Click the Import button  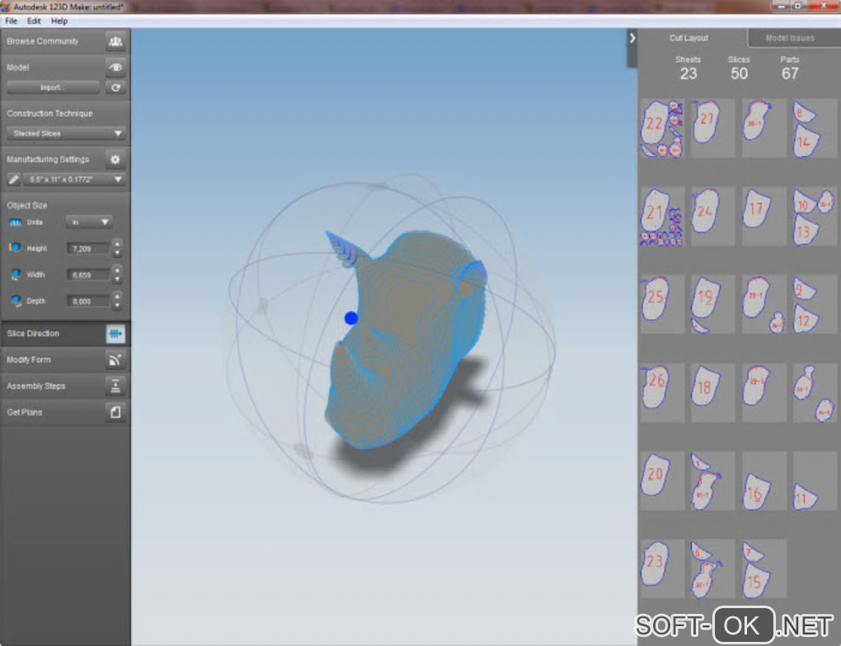coord(53,87)
